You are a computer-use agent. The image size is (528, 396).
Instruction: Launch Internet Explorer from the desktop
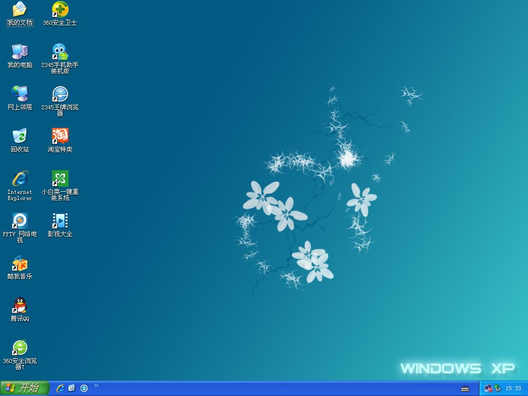point(20,178)
